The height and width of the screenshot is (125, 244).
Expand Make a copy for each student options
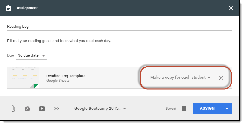click(181, 77)
